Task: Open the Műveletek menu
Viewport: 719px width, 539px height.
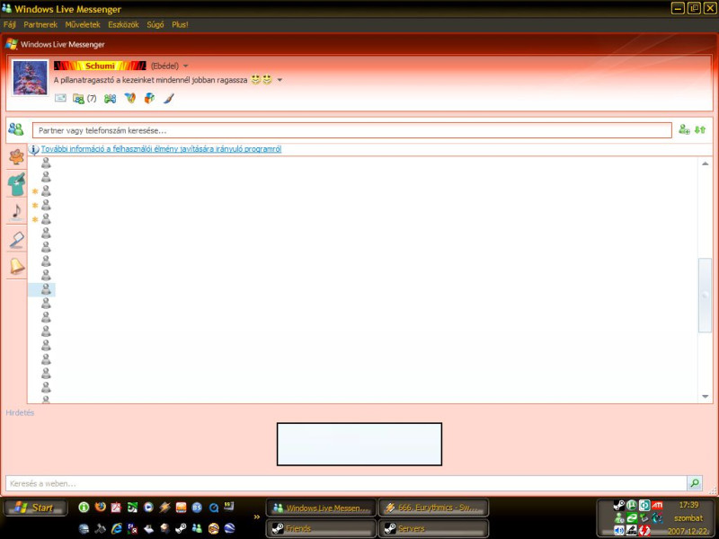Action: point(83,25)
